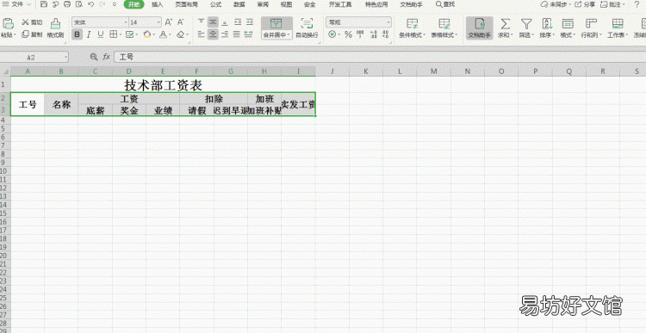
Task: Open the font name dropdown (宋体)
Action: (x=100, y=22)
